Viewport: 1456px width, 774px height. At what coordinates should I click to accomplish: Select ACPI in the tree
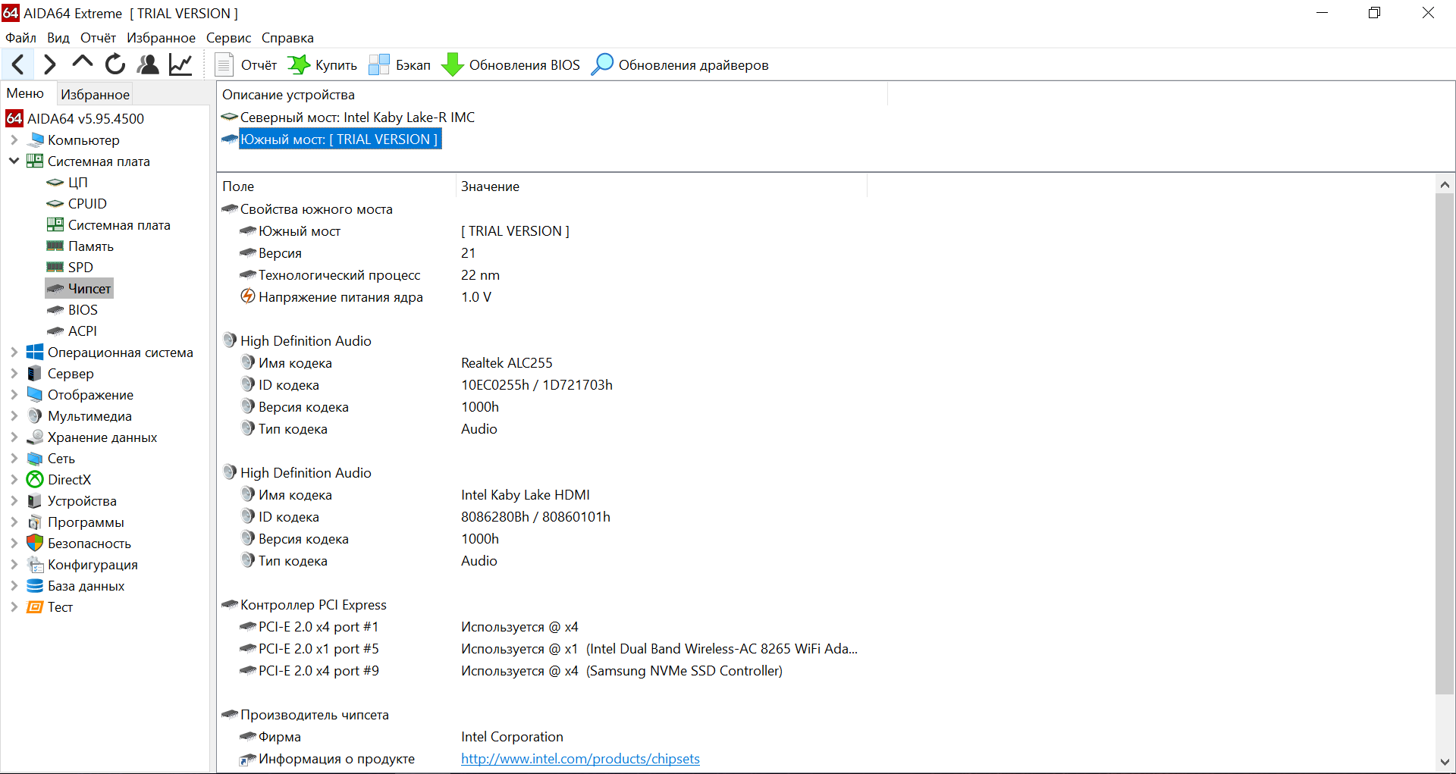coord(82,331)
